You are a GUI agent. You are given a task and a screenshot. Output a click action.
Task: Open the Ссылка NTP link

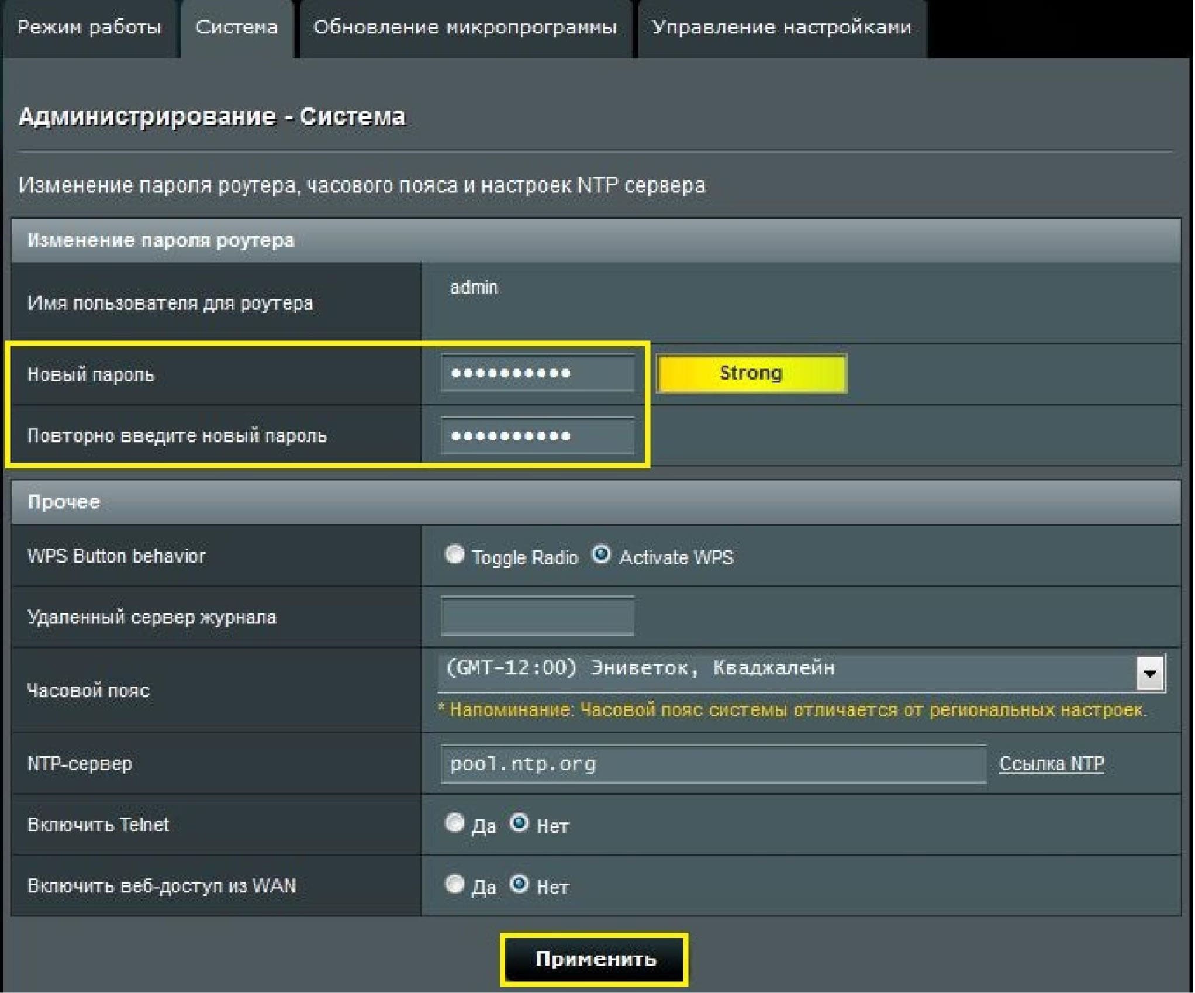[x=1052, y=764]
